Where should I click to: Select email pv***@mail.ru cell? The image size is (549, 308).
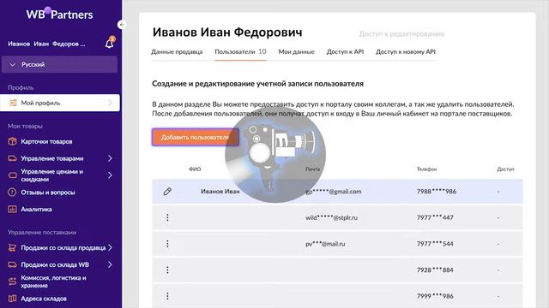(x=325, y=244)
